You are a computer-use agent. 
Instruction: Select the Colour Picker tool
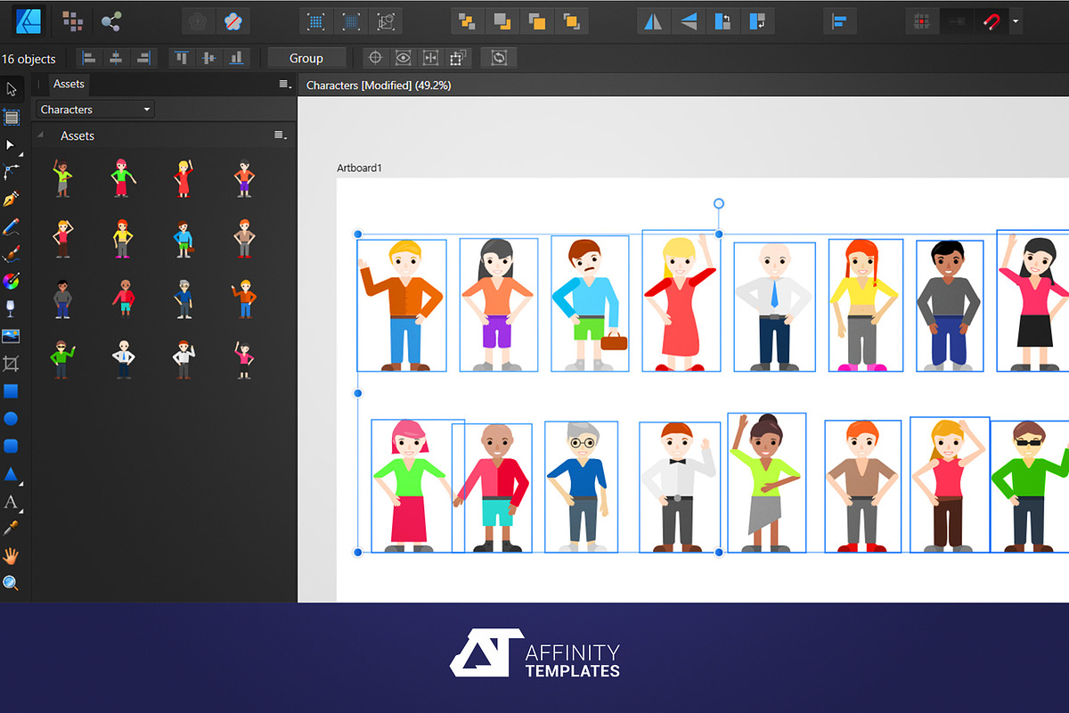point(12,529)
